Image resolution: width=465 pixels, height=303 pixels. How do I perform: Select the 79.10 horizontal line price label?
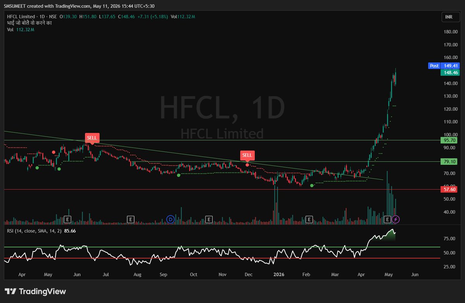pyautogui.click(x=448, y=161)
